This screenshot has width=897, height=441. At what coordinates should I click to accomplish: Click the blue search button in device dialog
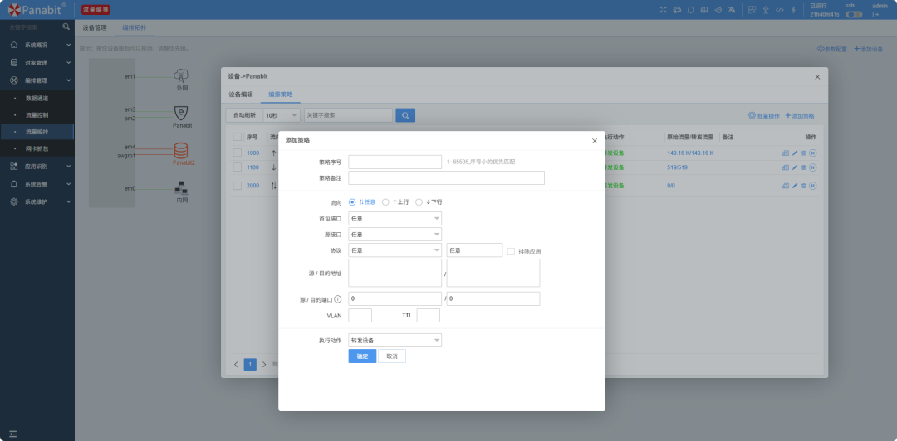click(405, 115)
